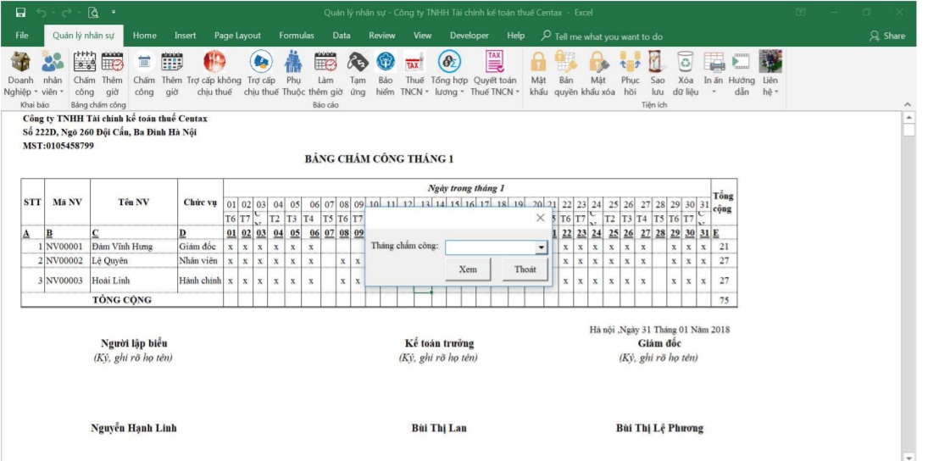The image size is (939, 461).
Task: Open the Phục hồi restore icon
Action: pos(630,63)
